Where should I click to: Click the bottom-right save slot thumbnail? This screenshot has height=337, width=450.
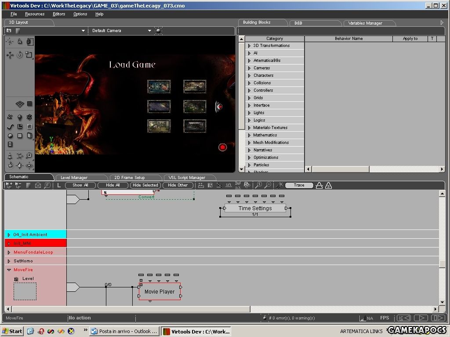click(195, 126)
